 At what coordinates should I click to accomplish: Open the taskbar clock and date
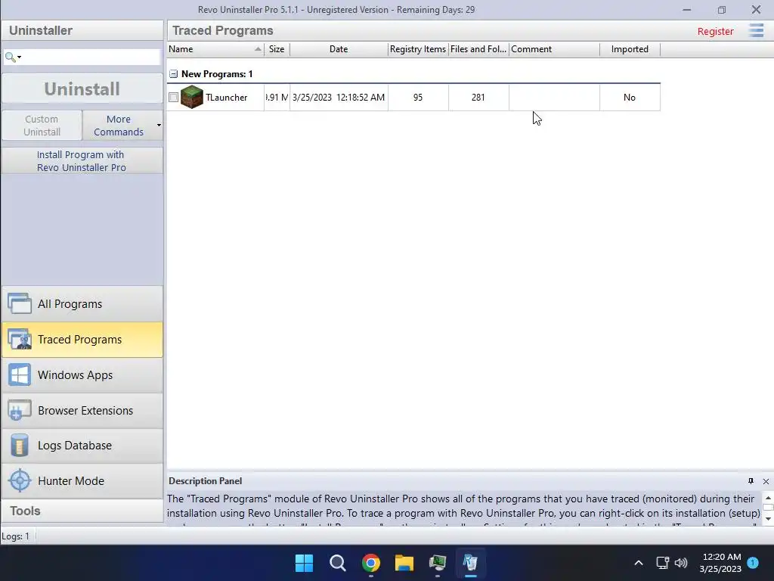pyautogui.click(x=720, y=563)
